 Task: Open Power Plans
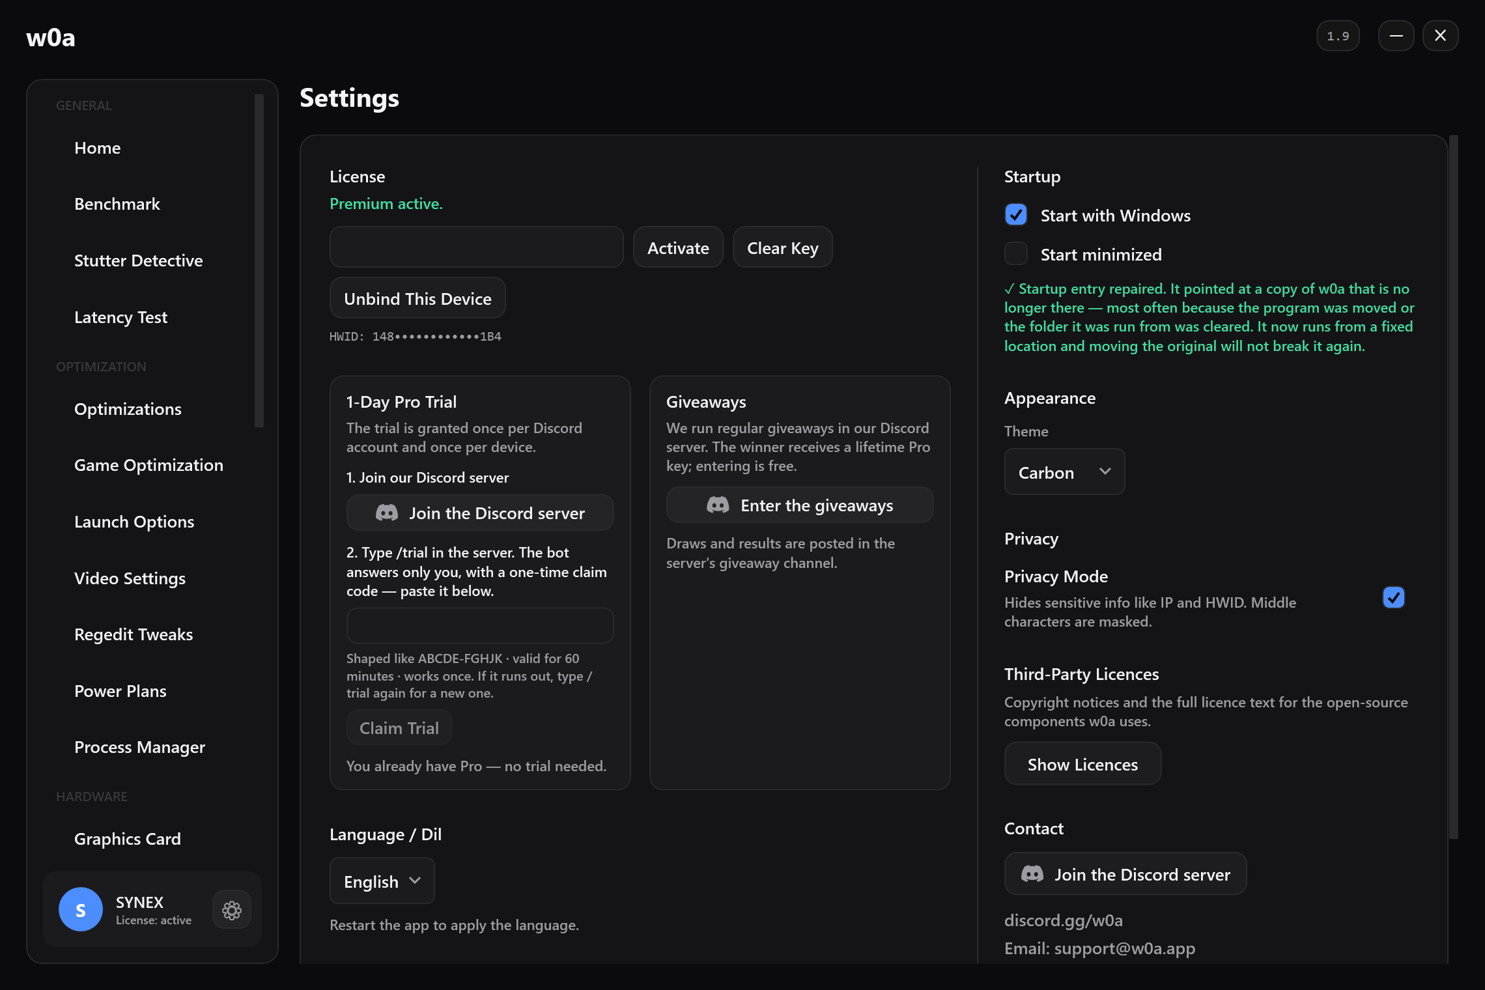tap(120, 691)
